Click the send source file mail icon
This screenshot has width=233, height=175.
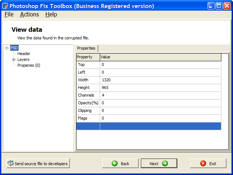11,163
